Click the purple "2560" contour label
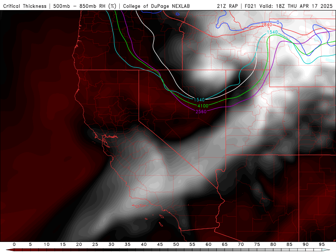The image size is (336, 252). click(x=201, y=111)
